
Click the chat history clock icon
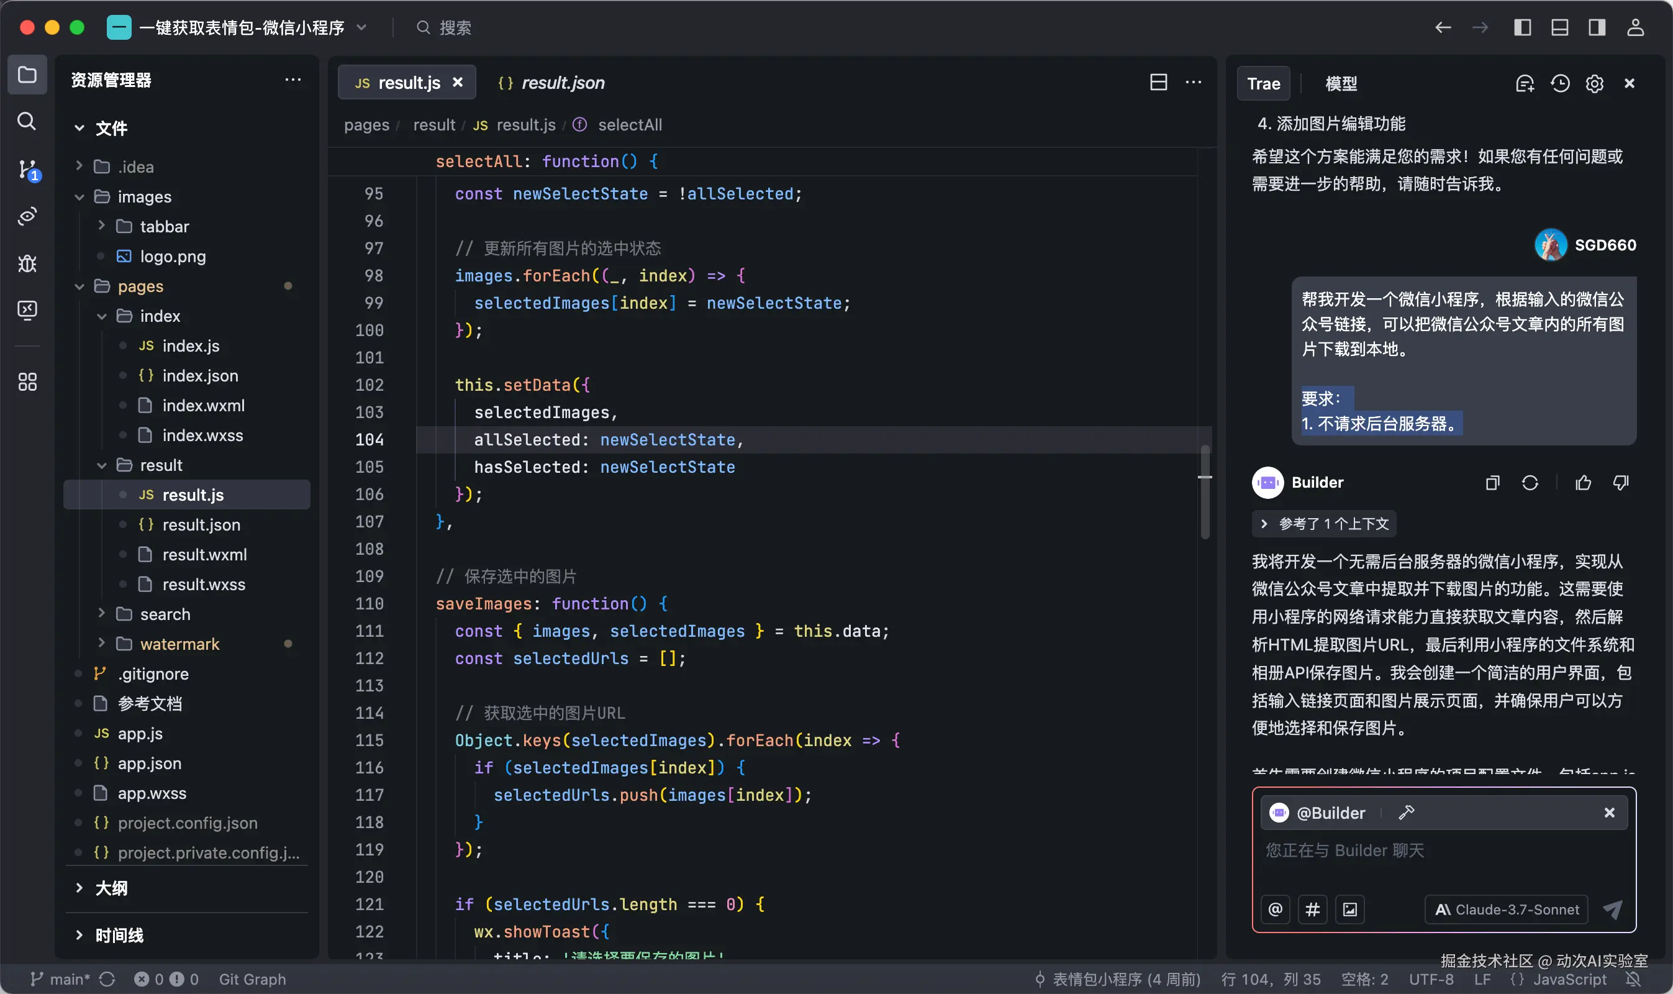coord(1560,84)
